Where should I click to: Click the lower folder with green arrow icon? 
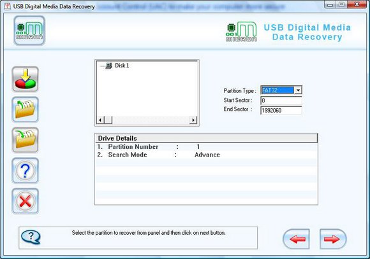point(26,140)
